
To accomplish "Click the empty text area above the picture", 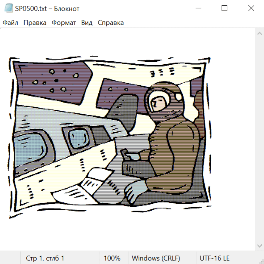I will pos(117,41).
